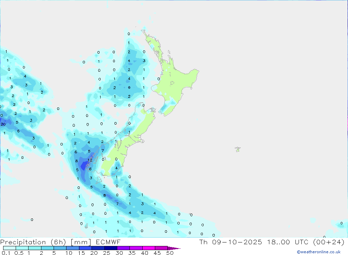The image size is (348, 255).
Task: Click the '50' legend scale label
Action: (x=170, y=253)
